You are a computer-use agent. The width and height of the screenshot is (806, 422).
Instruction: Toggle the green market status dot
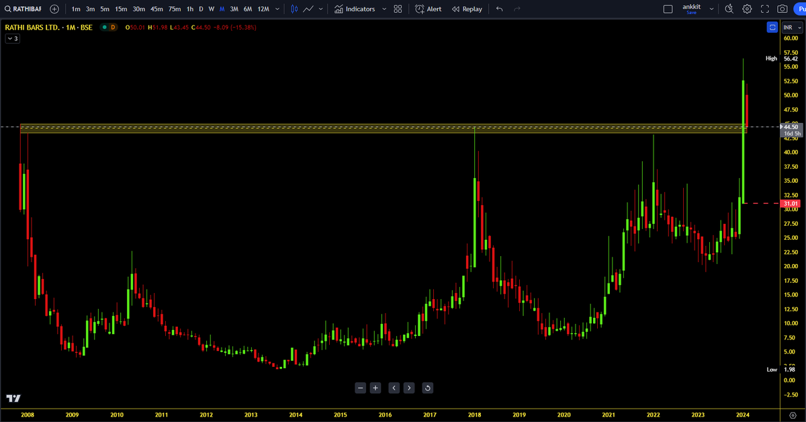tap(103, 28)
